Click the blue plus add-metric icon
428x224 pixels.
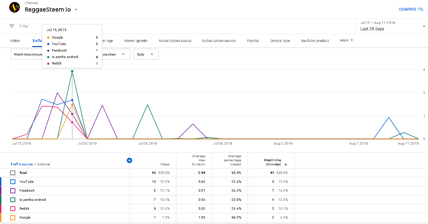(129, 160)
